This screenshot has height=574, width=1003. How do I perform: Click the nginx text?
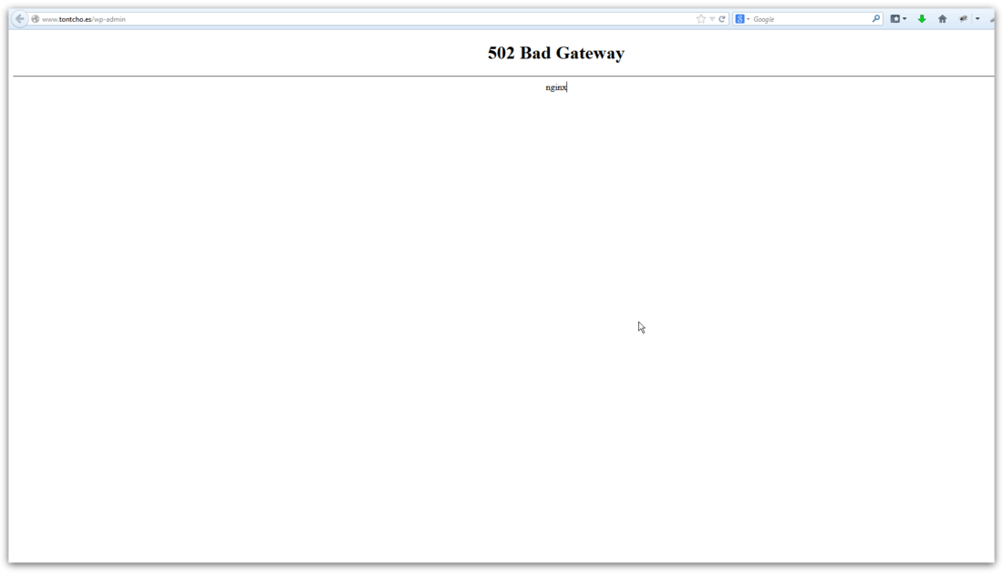point(556,87)
